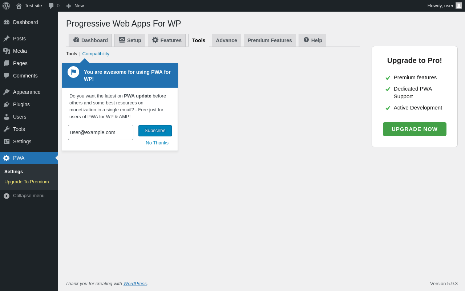Collapse the sidebar menu
The height and width of the screenshot is (291, 465).
24,196
